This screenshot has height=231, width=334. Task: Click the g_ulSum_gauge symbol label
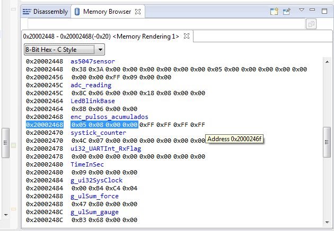94,212
